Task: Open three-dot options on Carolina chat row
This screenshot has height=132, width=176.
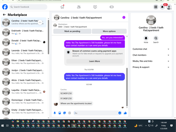Action: click(x=40, y=22)
